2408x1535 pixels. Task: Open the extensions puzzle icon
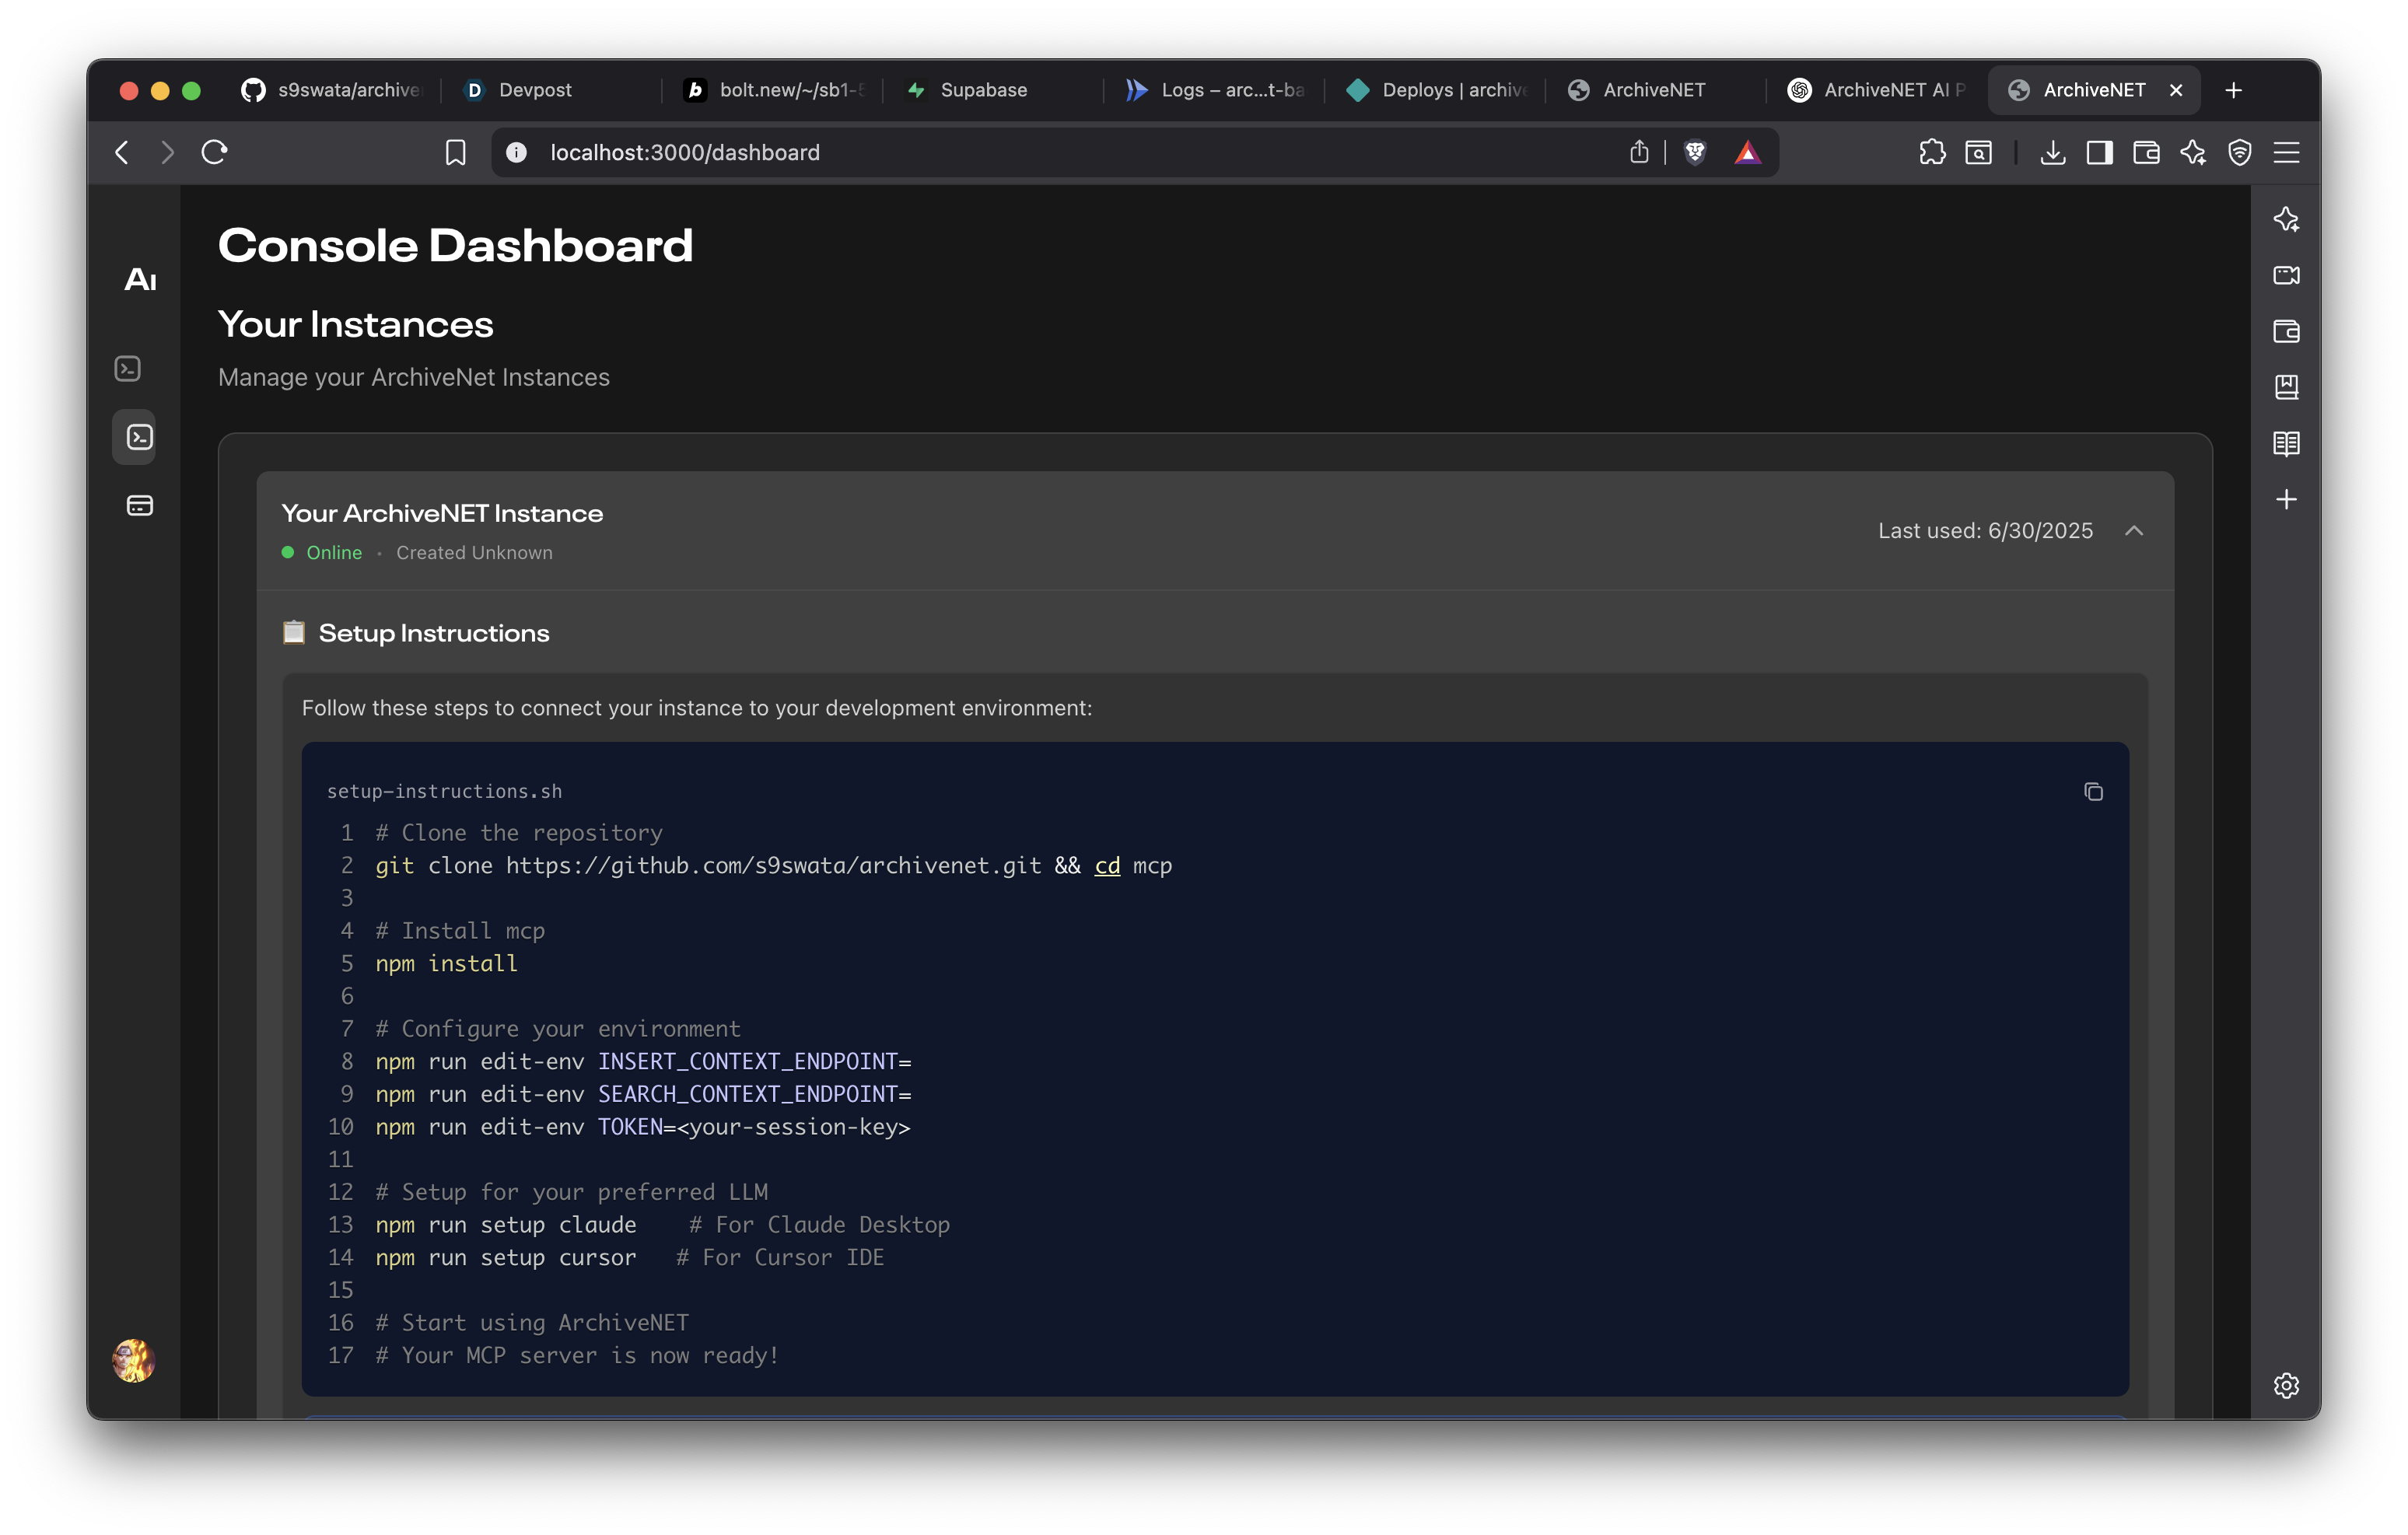pos(1932,152)
